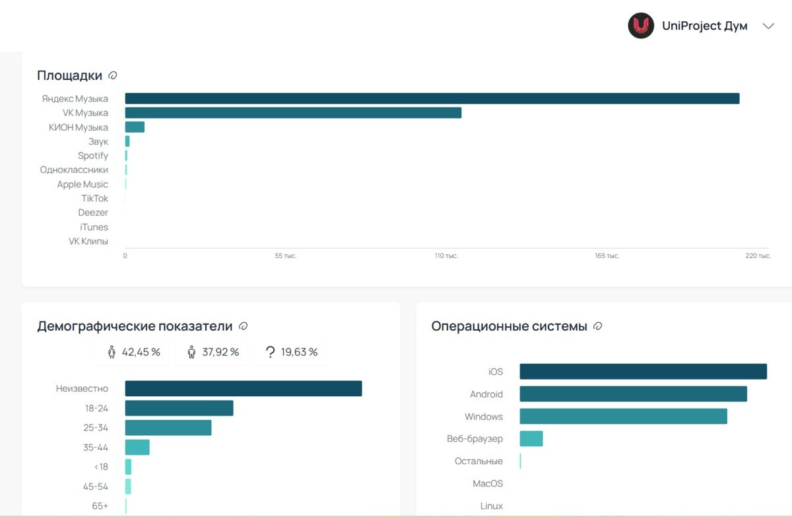Click the info icon beside Демографические показатели
Viewport: 792px width, 517px height.
(243, 326)
